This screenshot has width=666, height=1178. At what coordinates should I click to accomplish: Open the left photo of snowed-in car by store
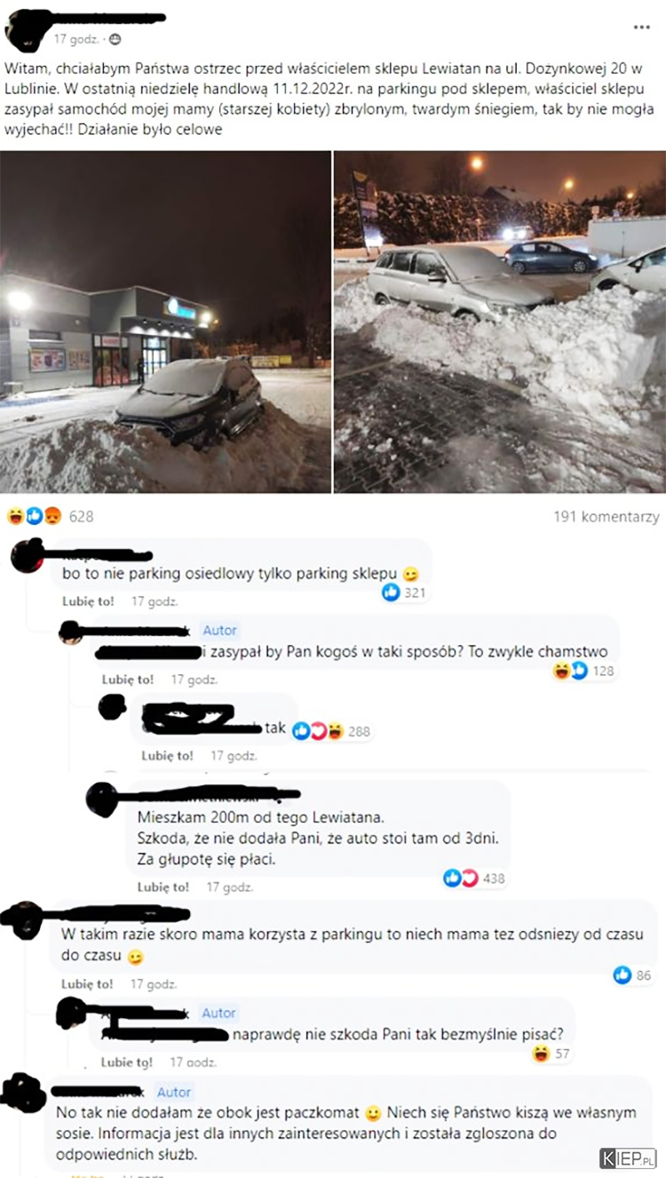pyautogui.click(x=166, y=322)
